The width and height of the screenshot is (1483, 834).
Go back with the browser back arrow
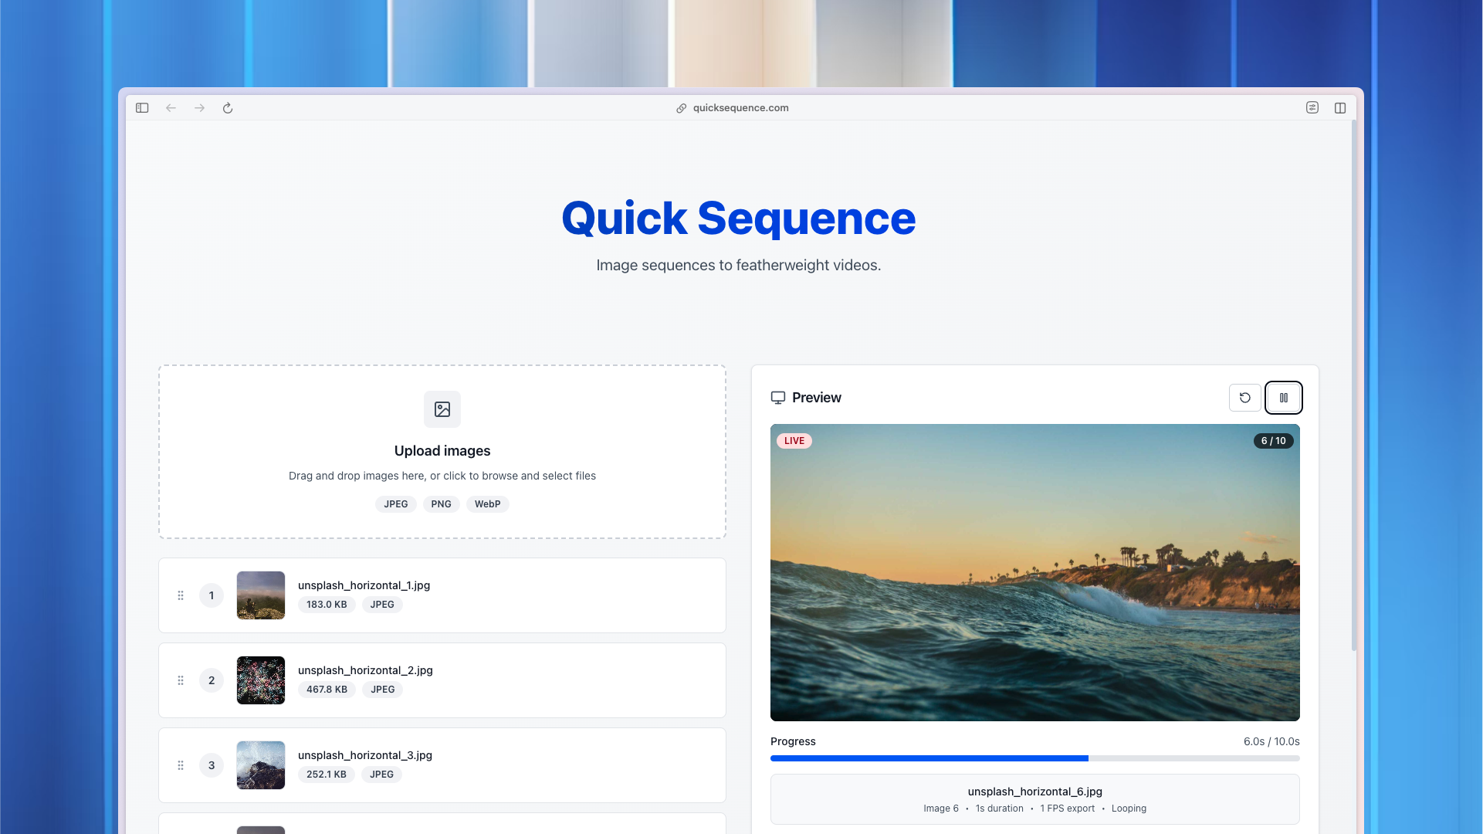point(171,108)
